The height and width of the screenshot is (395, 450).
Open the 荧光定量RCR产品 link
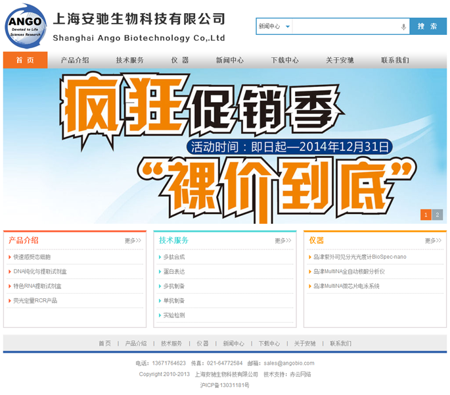tap(35, 301)
